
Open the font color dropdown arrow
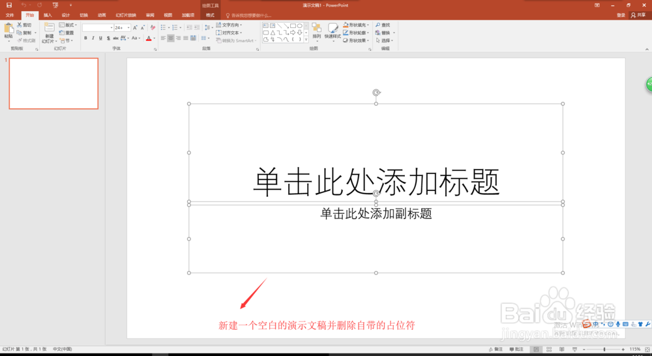coord(155,38)
